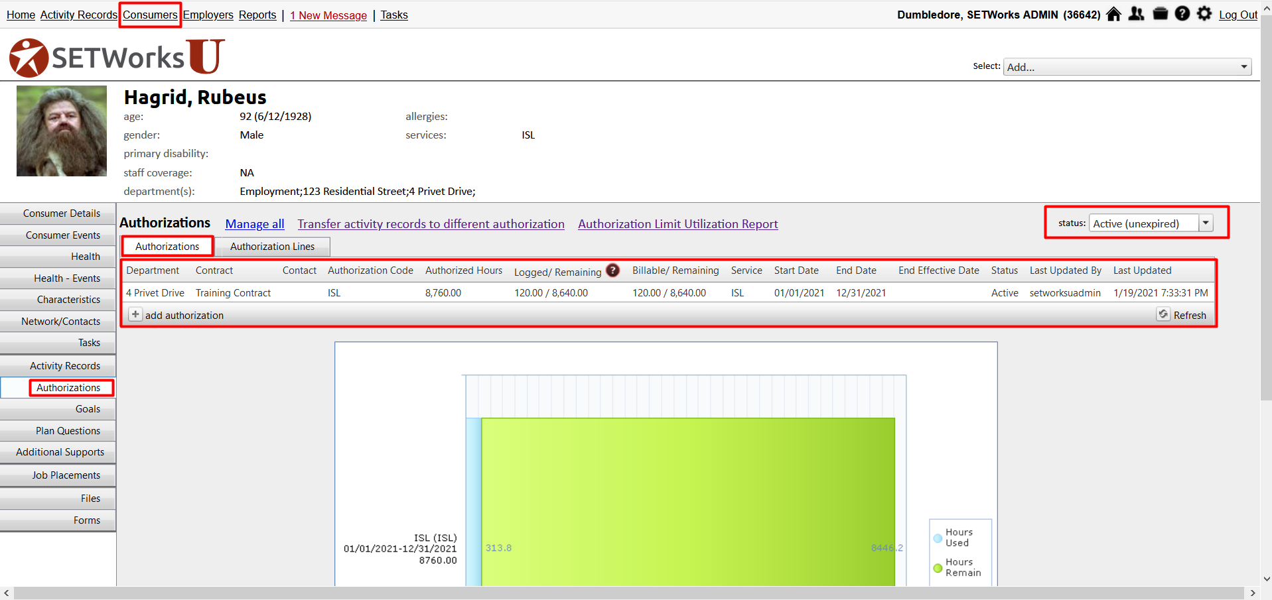Open Plan Questions in the sidebar

[58, 431]
